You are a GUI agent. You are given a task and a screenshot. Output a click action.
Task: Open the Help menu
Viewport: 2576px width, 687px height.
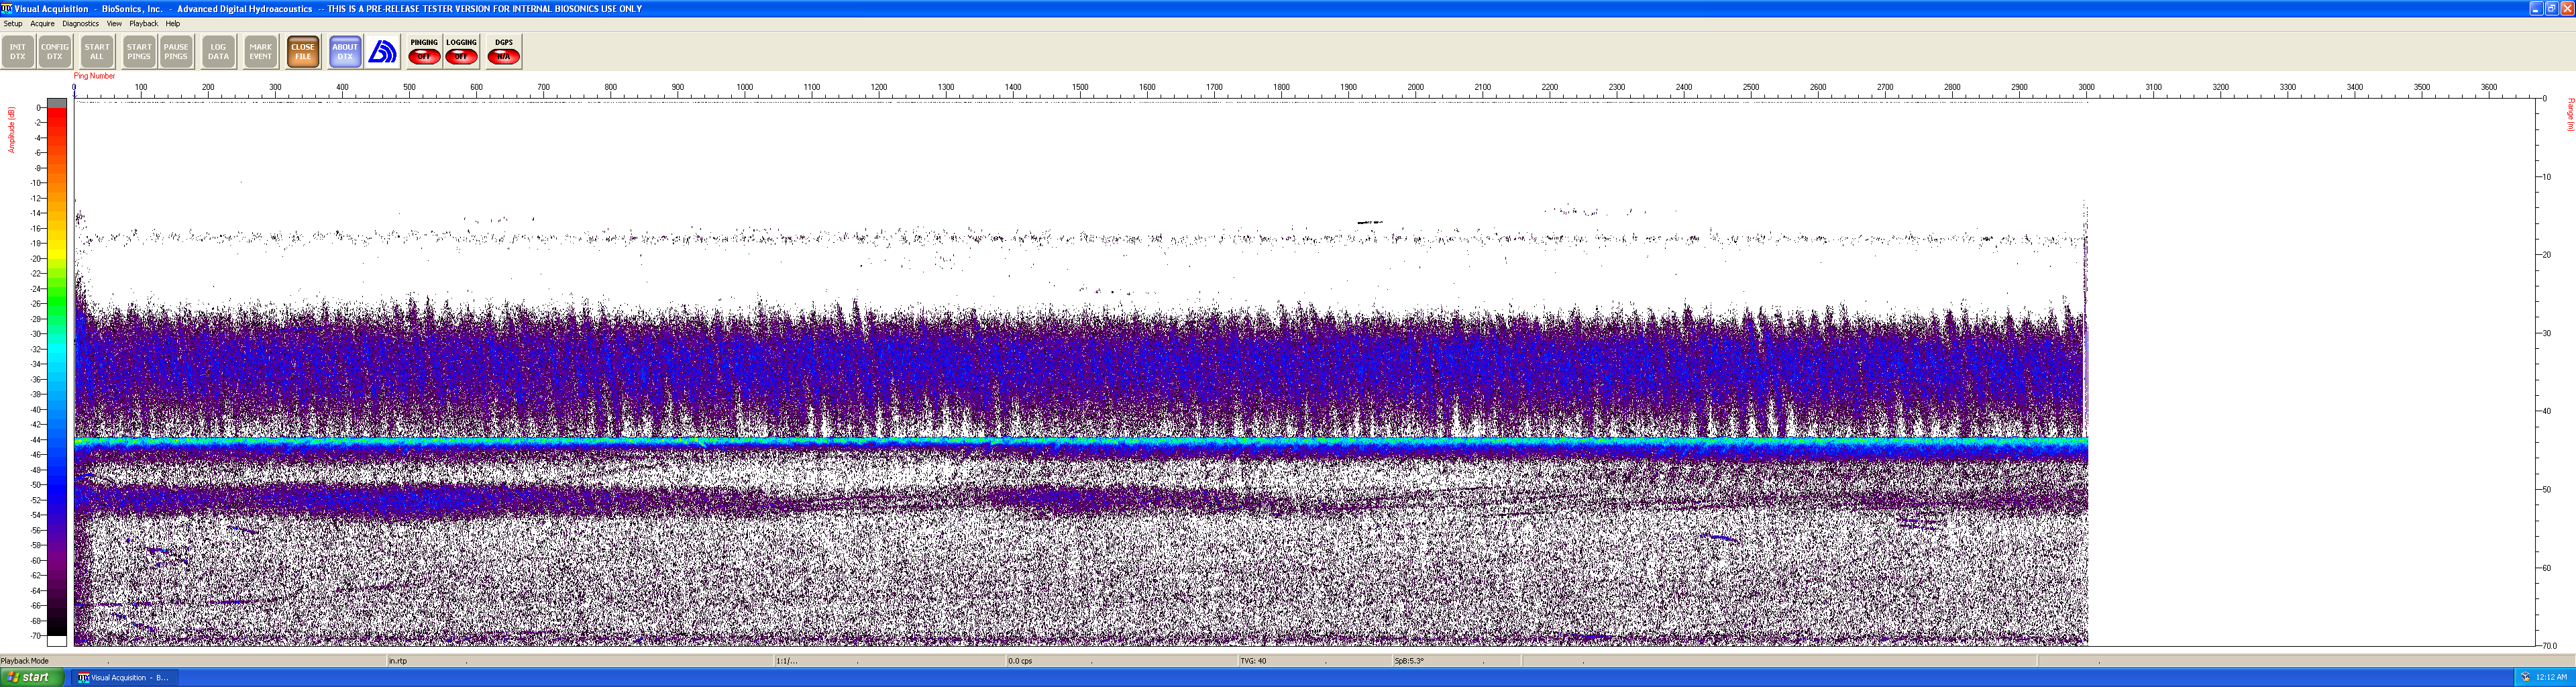click(x=173, y=23)
